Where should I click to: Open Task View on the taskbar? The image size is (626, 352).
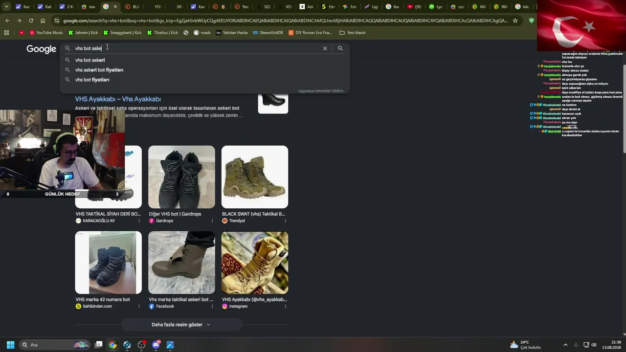pyautogui.click(x=98, y=345)
